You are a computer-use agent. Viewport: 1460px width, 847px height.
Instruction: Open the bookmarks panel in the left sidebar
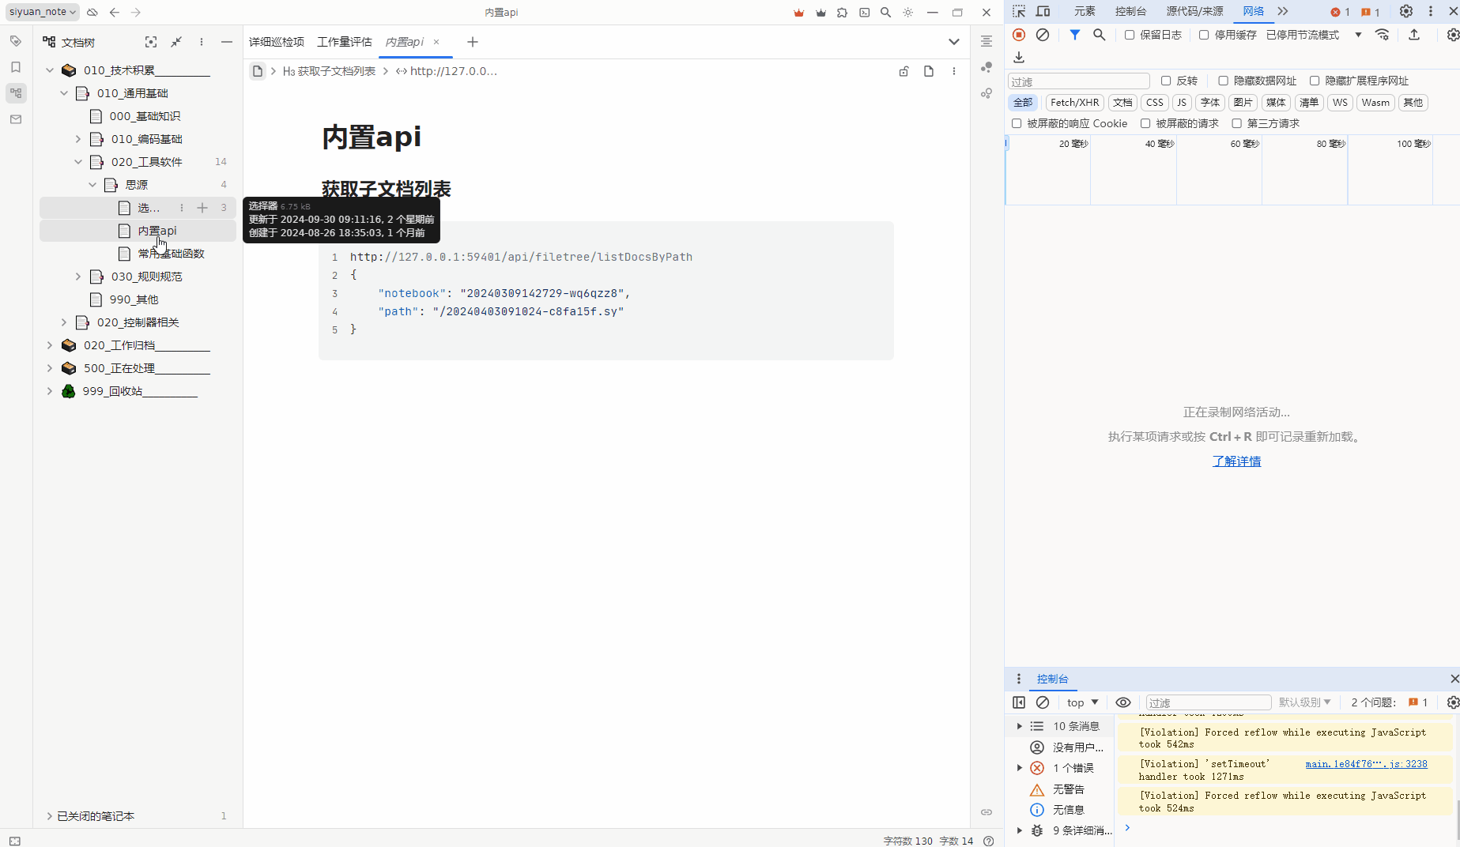click(x=16, y=67)
